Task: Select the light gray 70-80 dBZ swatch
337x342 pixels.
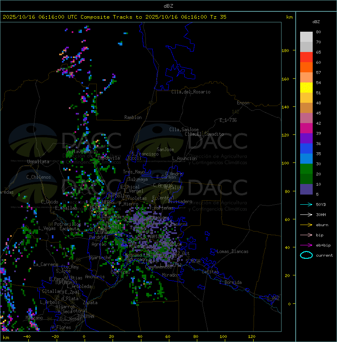Action: (x=306, y=37)
